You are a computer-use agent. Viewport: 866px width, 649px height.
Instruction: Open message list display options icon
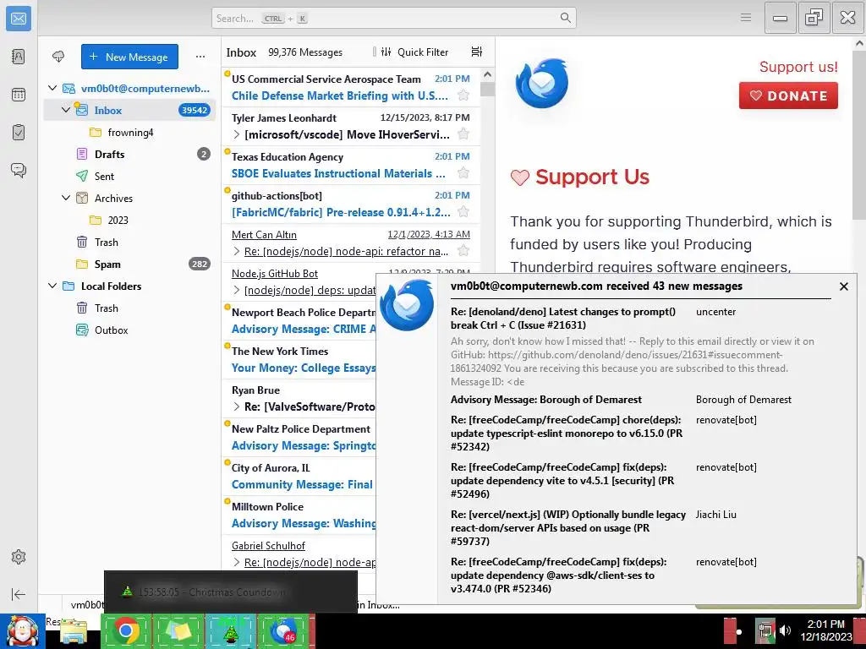click(x=477, y=52)
